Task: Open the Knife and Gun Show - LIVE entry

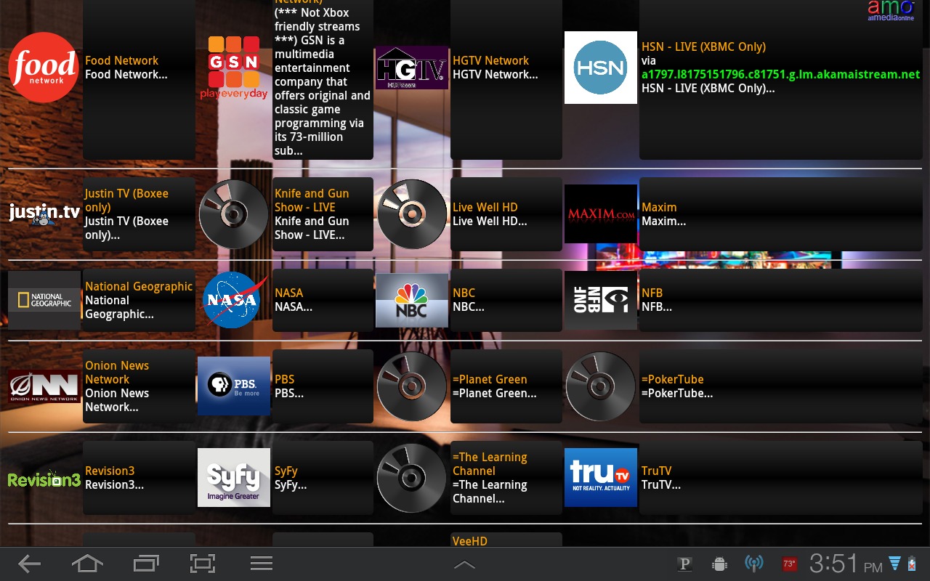Action: click(x=322, y=214)
